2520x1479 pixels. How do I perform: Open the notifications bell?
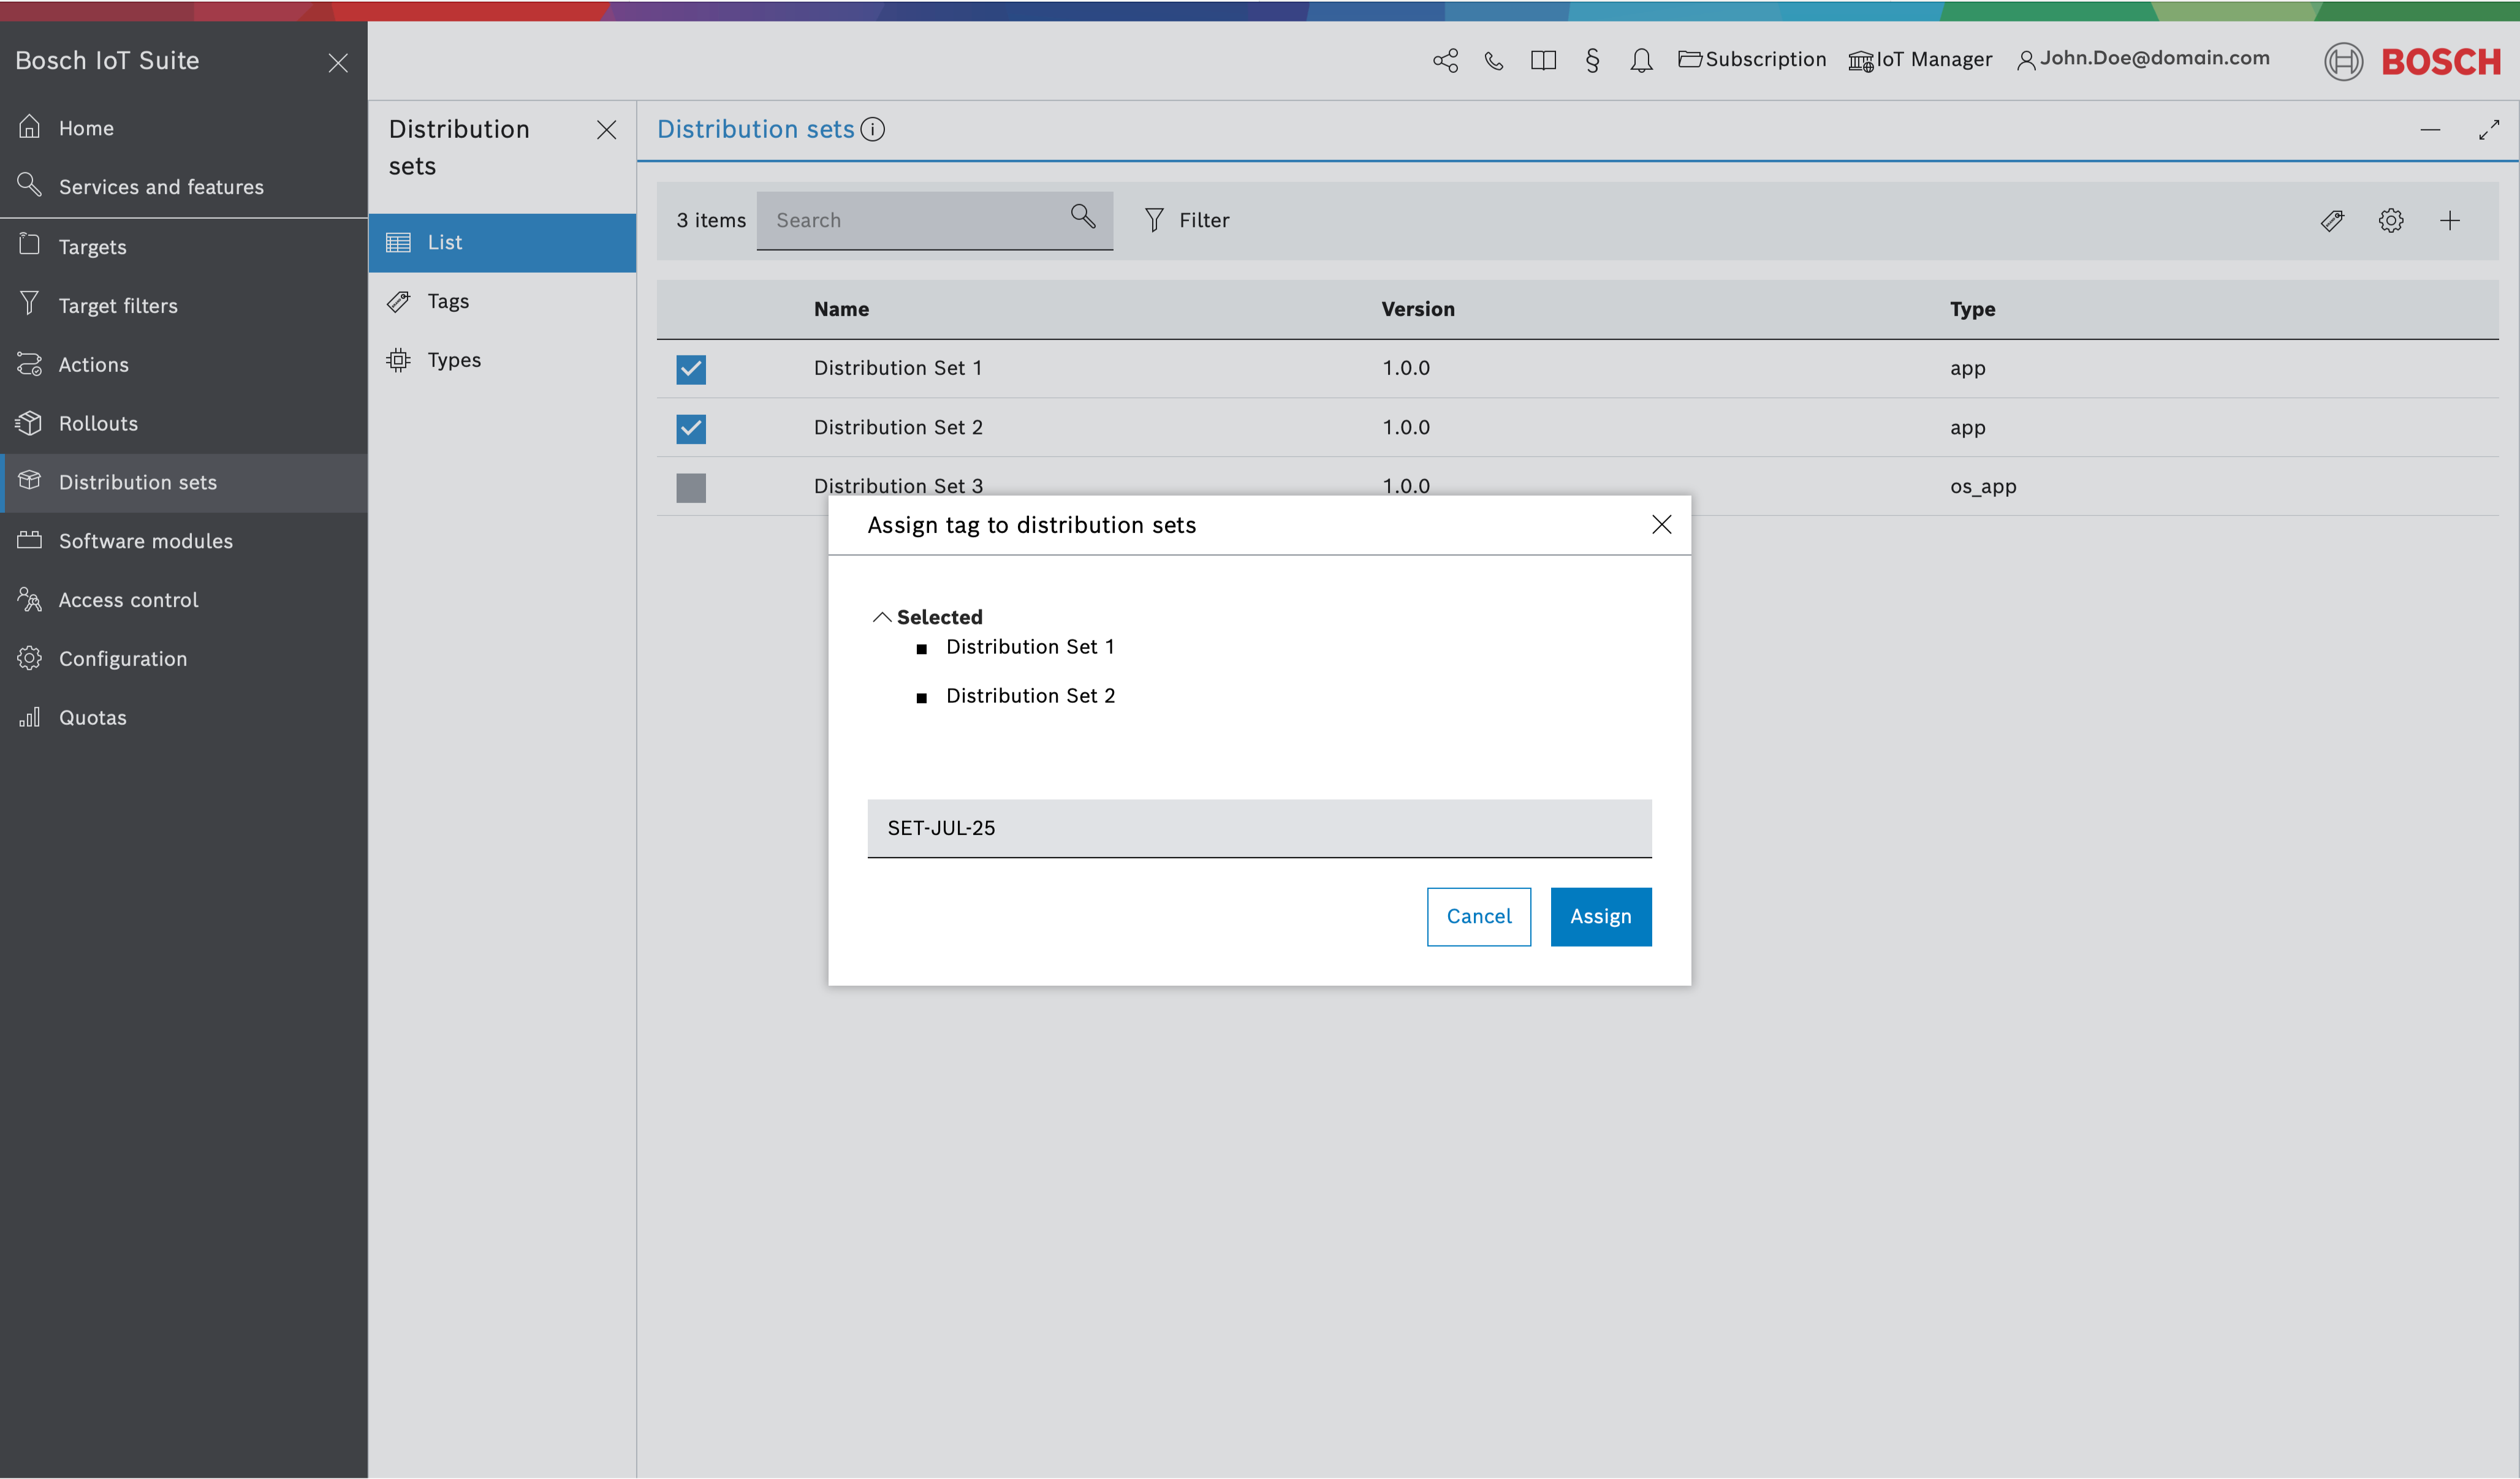(1641, 60)
